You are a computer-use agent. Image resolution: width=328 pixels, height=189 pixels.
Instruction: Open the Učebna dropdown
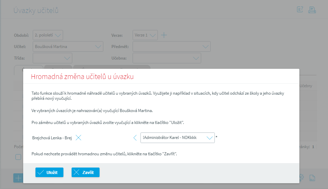[166, 58]
